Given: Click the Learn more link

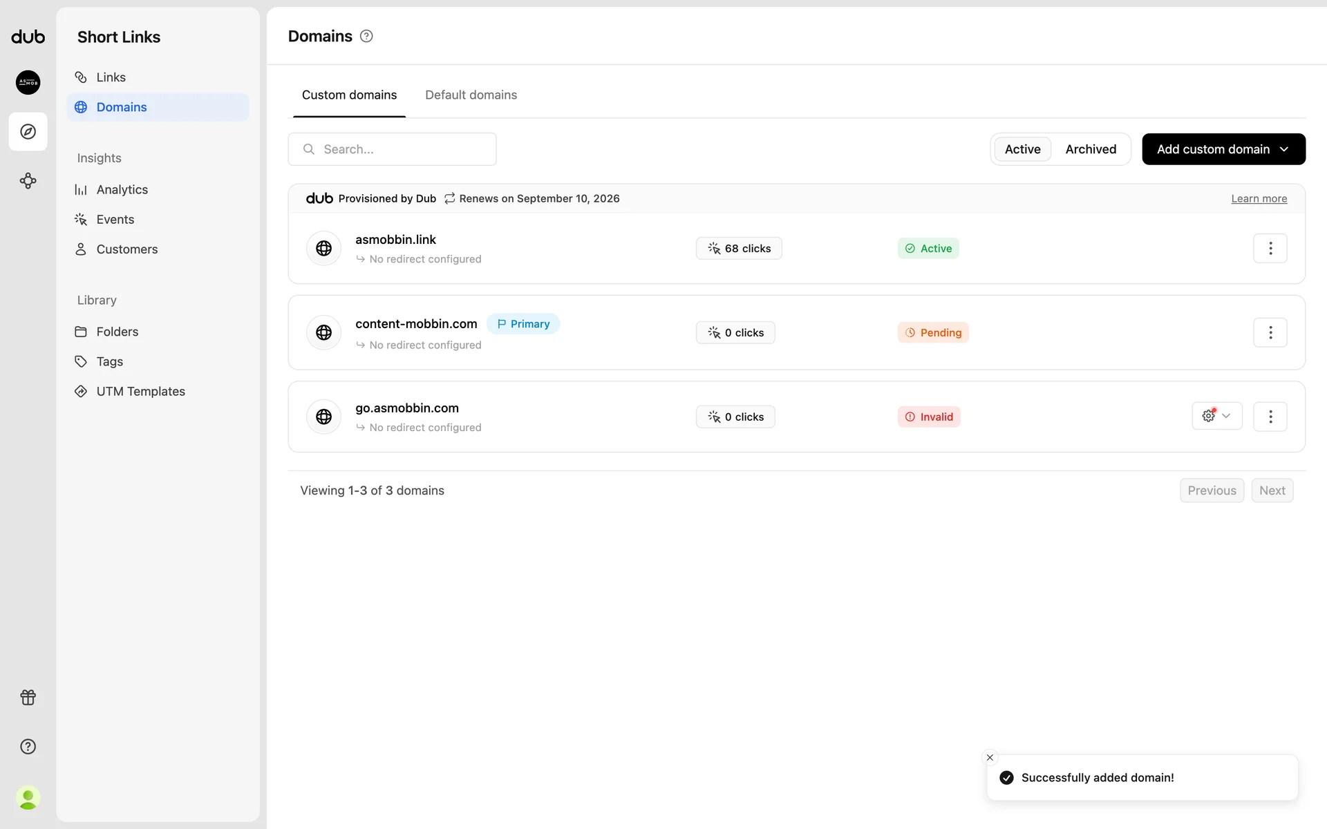Looking at the screenshot, I should [x=1259, y=199].
